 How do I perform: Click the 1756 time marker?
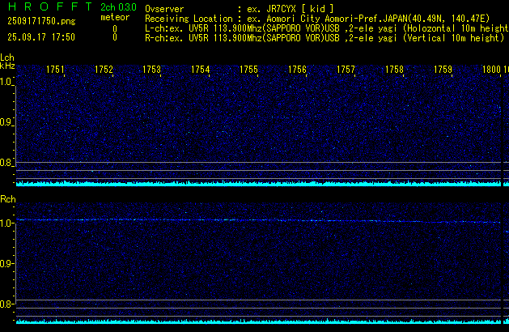297,70
